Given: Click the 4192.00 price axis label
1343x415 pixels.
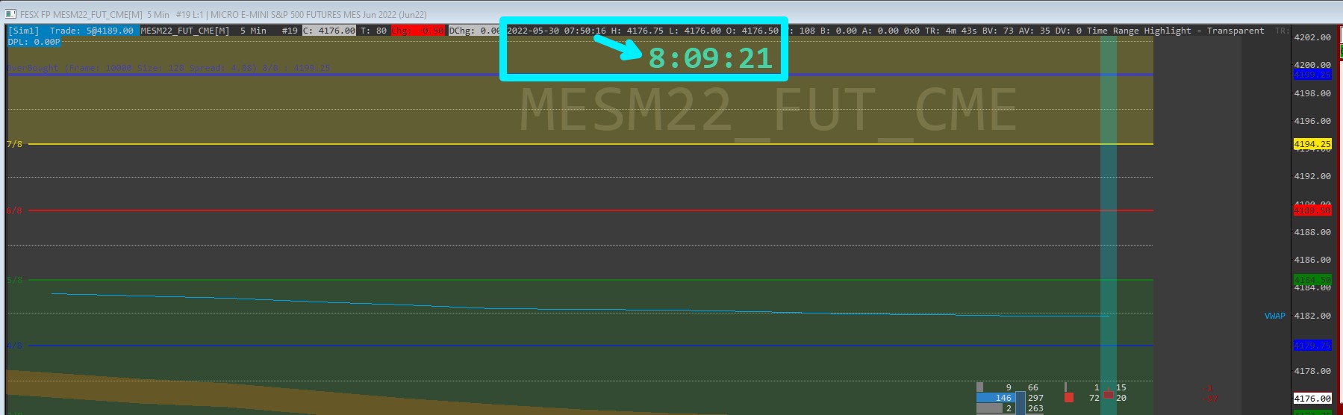Looking at the screenshot, I should (1312, 176).
